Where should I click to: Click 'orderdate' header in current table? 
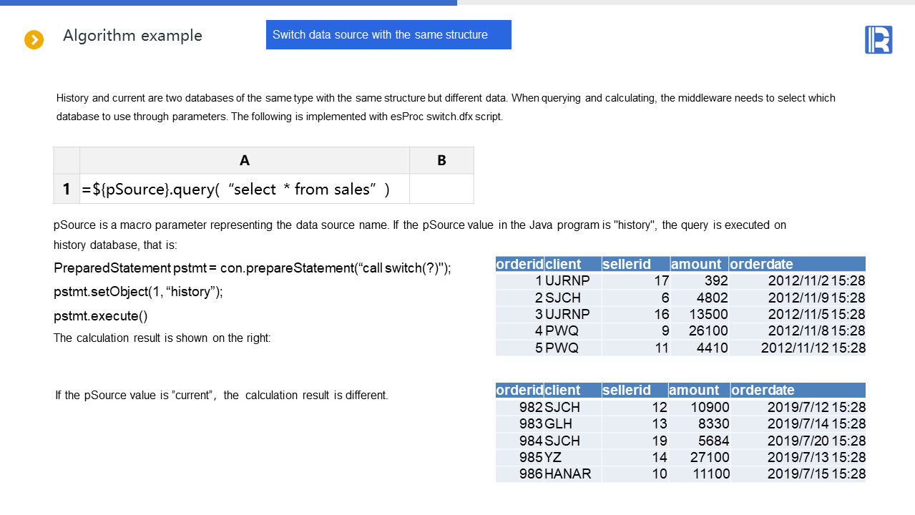[x=762, y=390]
